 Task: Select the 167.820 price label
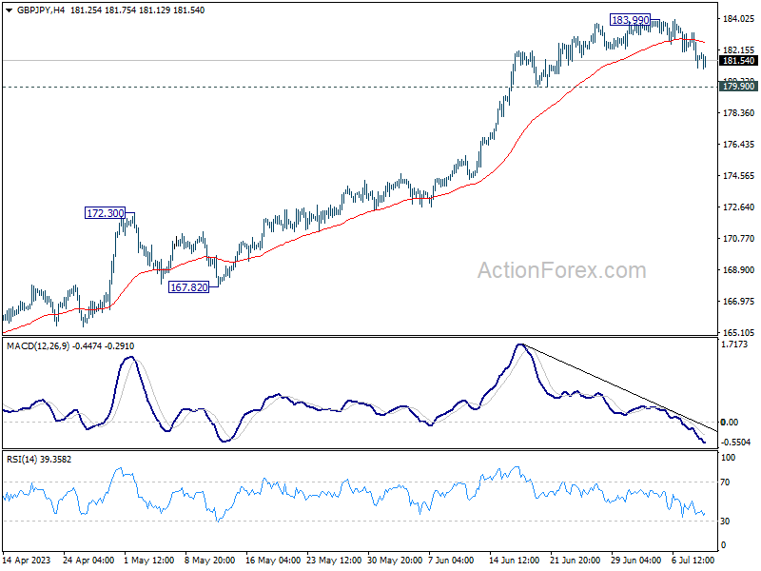coord(188,287)
